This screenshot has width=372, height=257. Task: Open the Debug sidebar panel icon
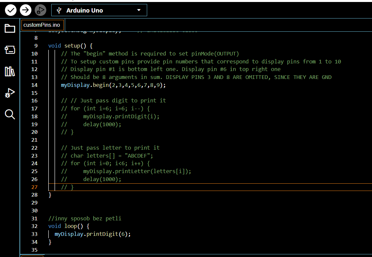pyautogui.click(x=10, y=93)
